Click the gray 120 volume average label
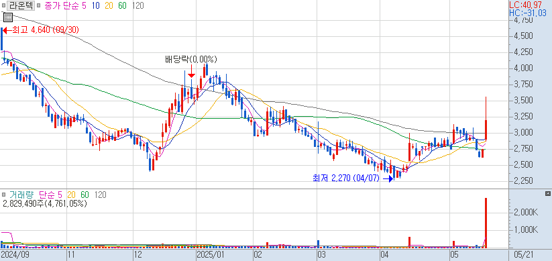 101,195
